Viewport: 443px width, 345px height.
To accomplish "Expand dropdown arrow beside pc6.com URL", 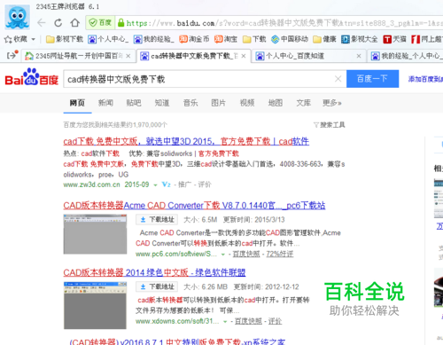I will 223,255.
